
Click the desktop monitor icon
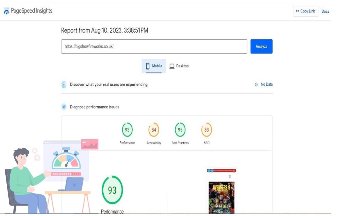point(172,66)
